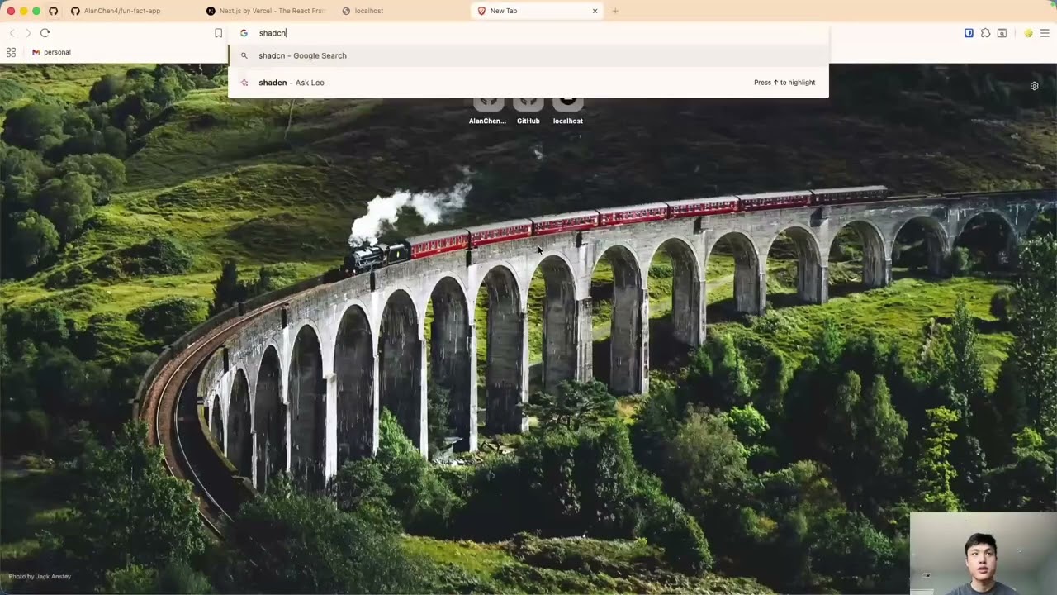
Task: Choose the "shadcn - Google Search" suggestion
Action: [528, 55]
